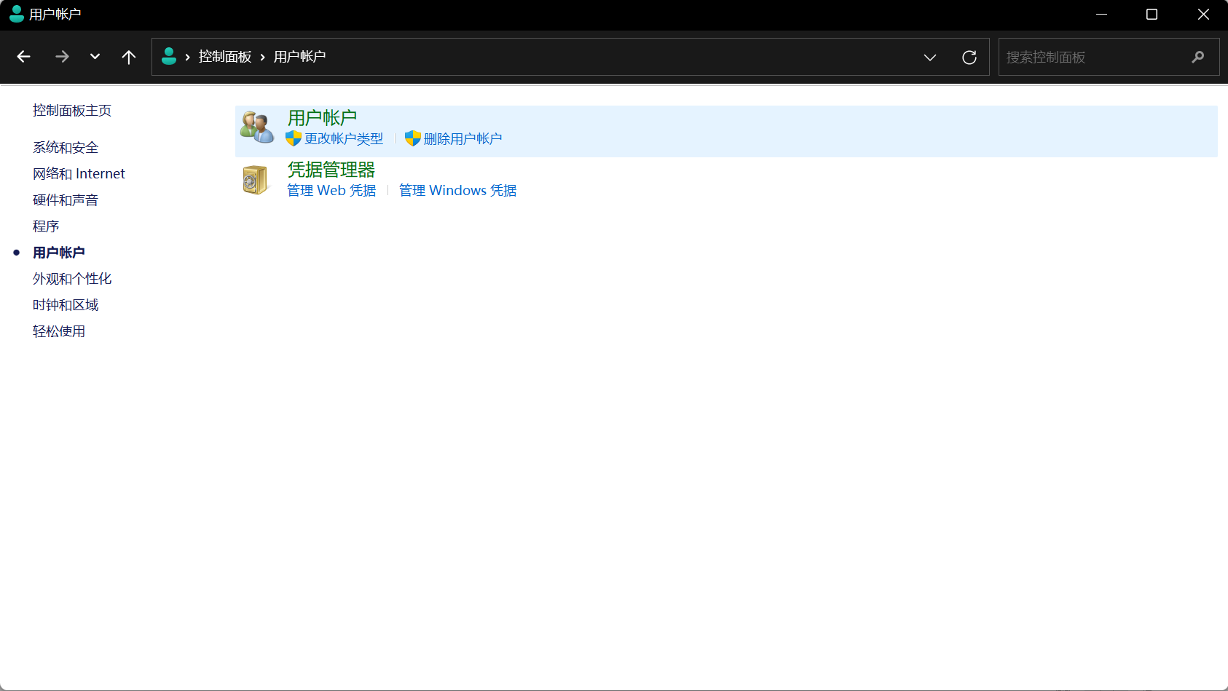
Task: Select 用户帐户 in the sidebar
Action: click(x=59, y=253)
